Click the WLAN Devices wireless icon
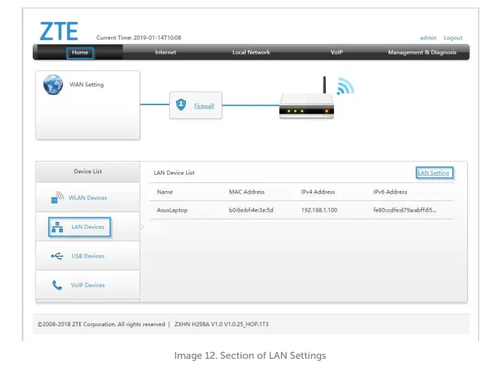 [57, 197]
